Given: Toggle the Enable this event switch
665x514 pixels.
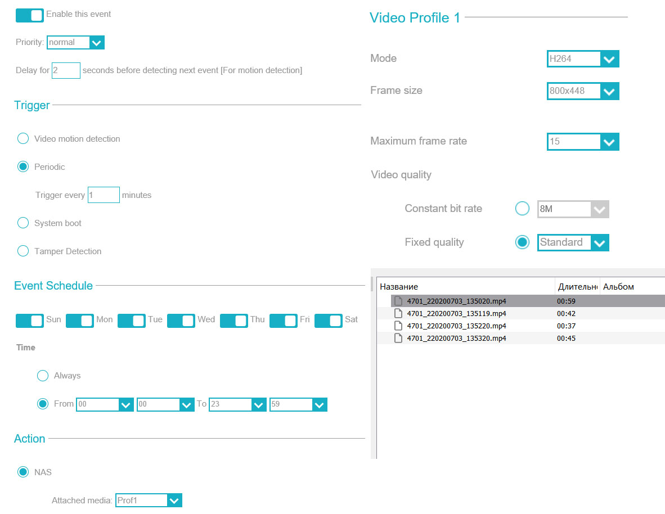Looking at the screenshot, I should pyautogui.click(x=29, y=15).
